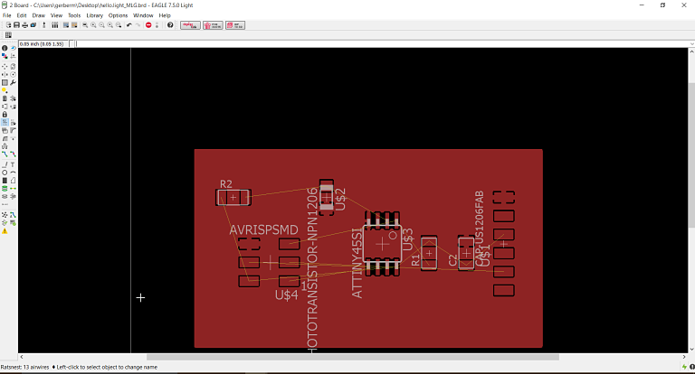
Task: Select the Show (eye) tool
Action: point(13,48)
